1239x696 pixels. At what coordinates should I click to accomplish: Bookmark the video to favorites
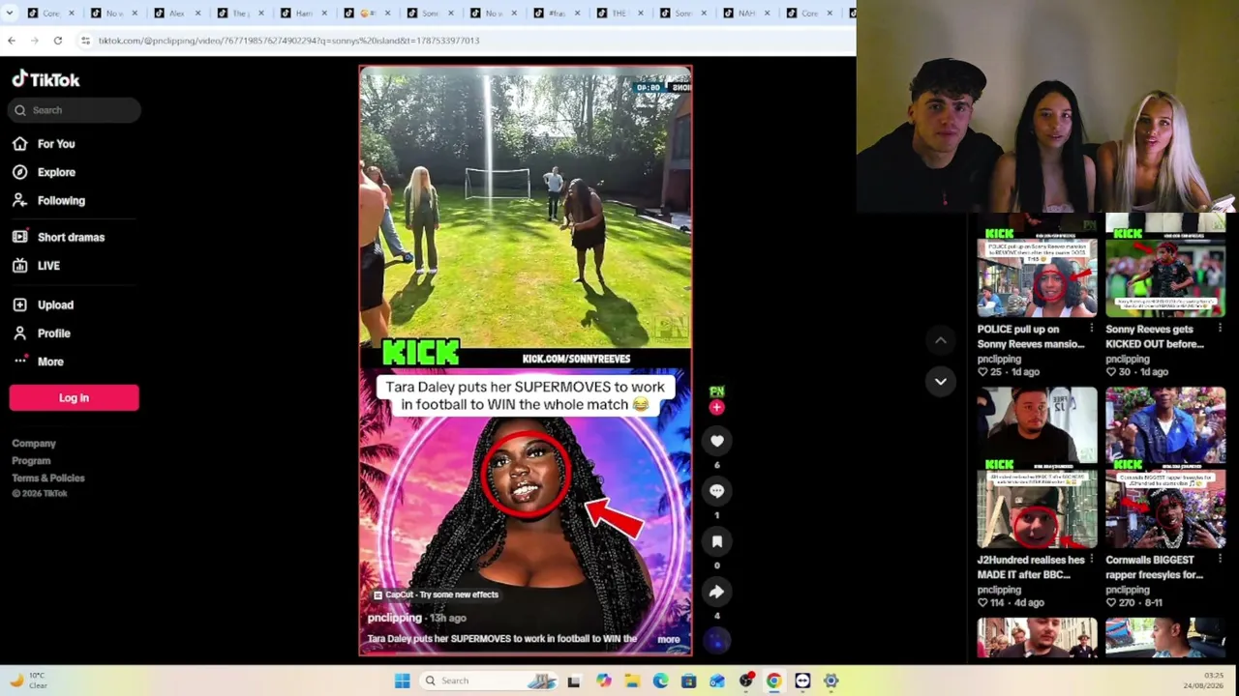pyautogui.click(x=717, y=541)
